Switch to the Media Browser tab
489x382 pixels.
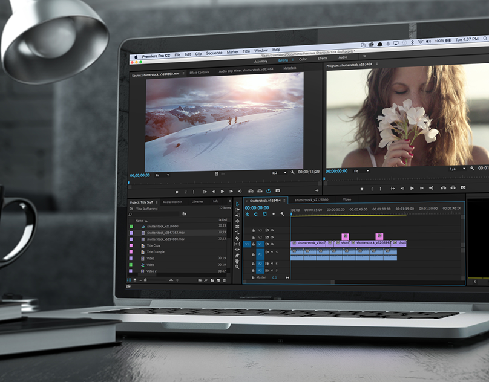click(x=172, y=202)
